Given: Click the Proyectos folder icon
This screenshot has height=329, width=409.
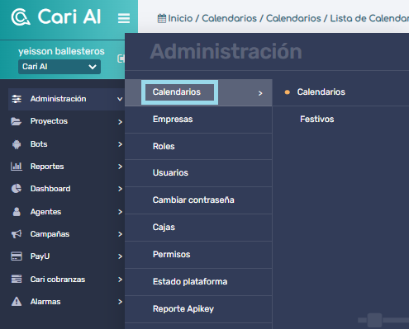Looking at the screenshot, I should click(17, 121).
